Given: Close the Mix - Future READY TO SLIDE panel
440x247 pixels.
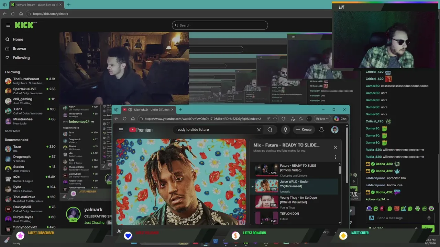Looking at the screenshot, I should [335, 147].
